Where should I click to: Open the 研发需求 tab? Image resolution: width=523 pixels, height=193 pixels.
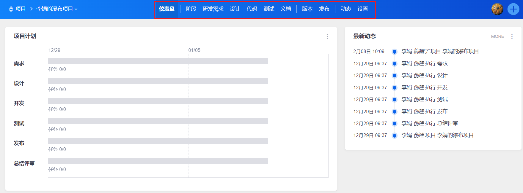point(213,9)
